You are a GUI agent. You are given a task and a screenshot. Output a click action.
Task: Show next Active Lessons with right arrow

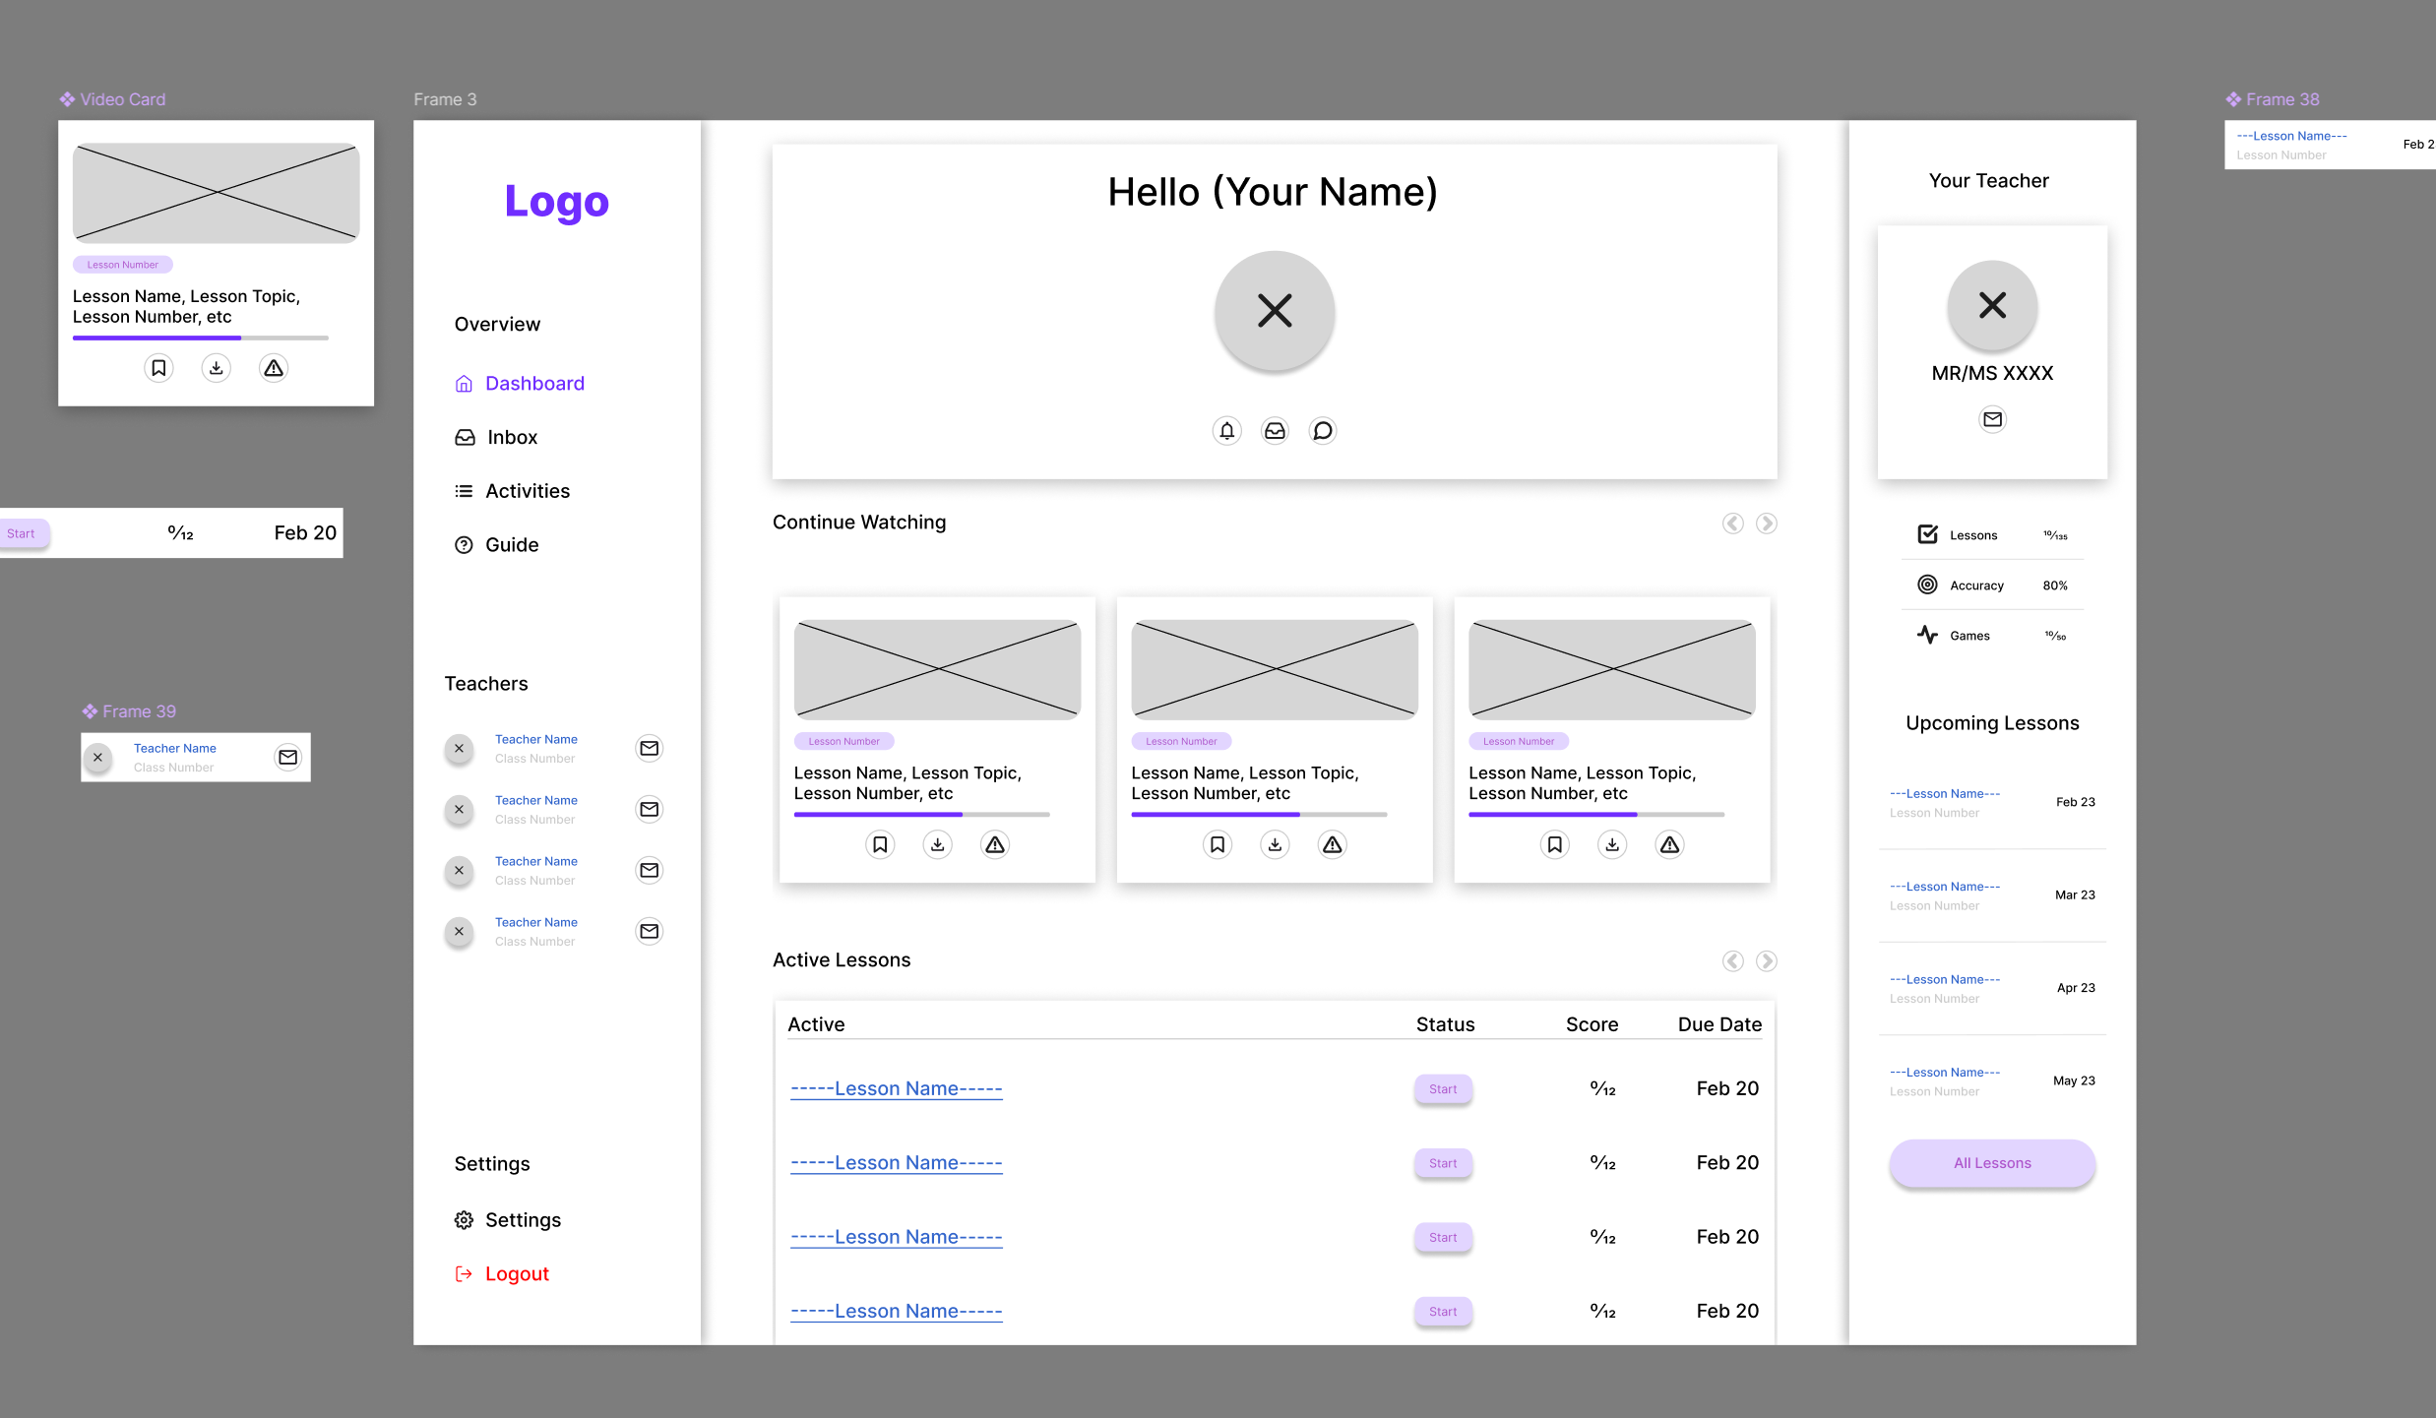point(1767,961)
